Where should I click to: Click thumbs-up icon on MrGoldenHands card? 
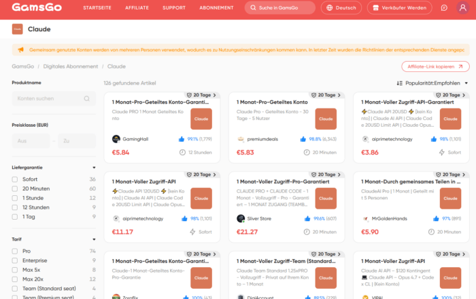(x=436, y=218)
